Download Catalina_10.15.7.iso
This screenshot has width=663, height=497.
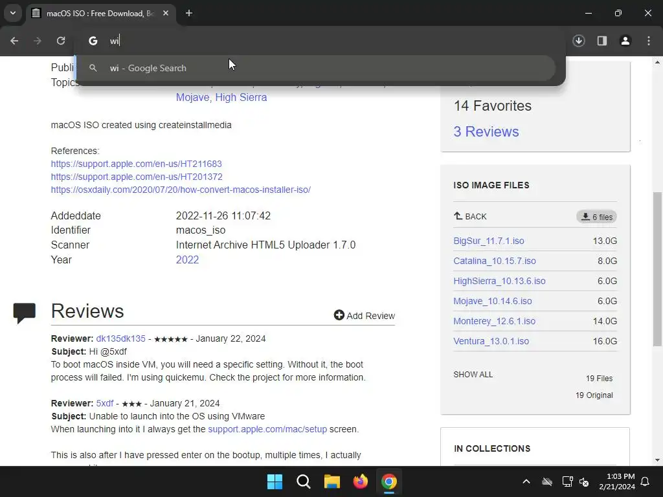click(x=494, y=261)
